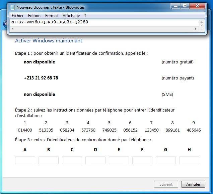Open the Affichage menu in Bloc-notes
This screenshot has height=194, width=213.
click(71, 16)
